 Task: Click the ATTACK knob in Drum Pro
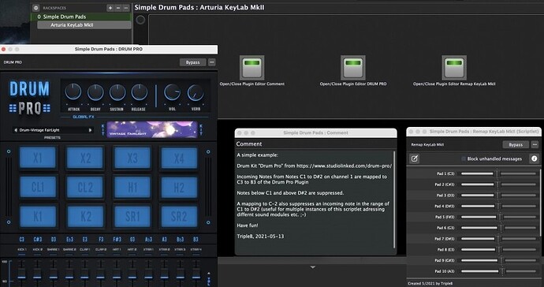[73, 92]
